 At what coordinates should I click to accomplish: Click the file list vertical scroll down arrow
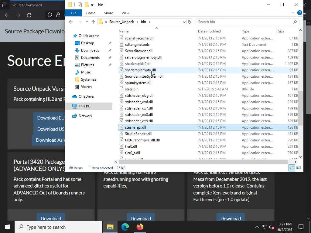point(300,157)
